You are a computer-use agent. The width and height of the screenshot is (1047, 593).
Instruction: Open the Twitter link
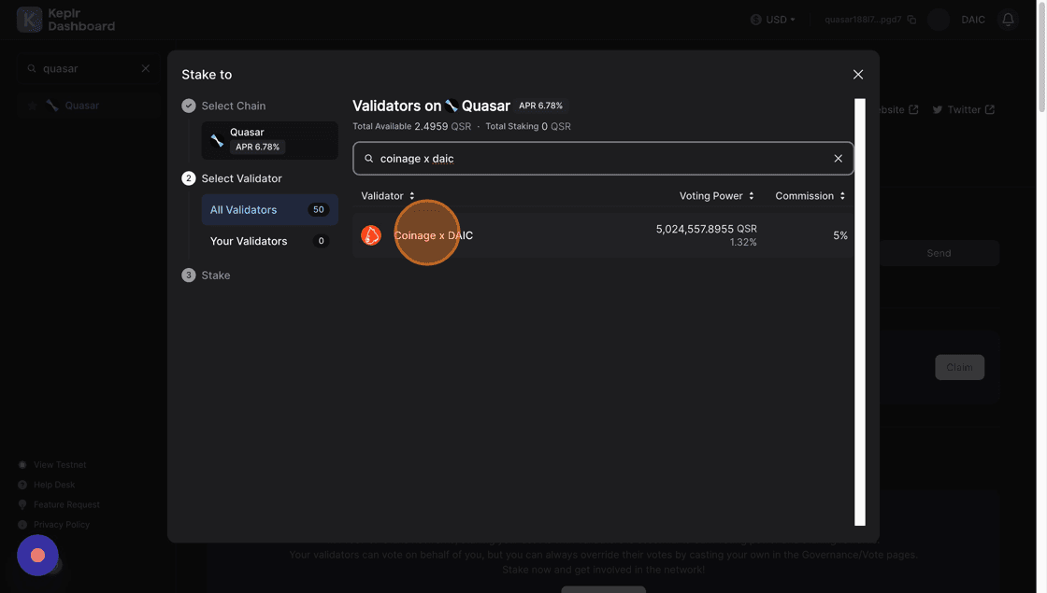(x=963, y=109)
